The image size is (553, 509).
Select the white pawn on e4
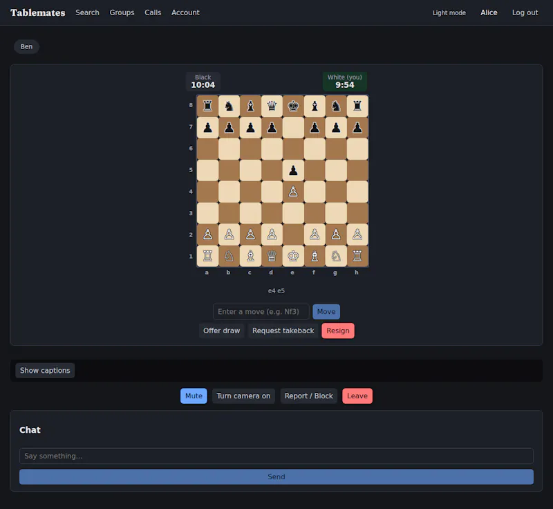pos(293,192)
